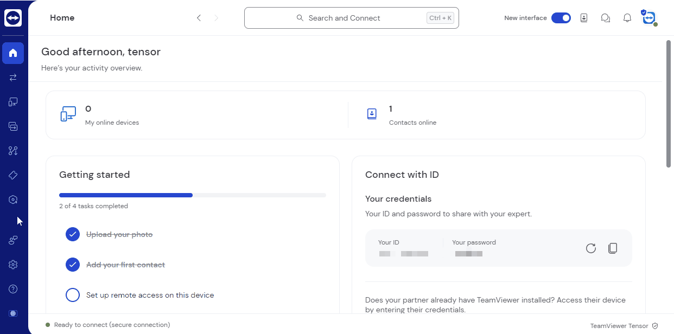
Task: Open the chat conversations icon
Action: (606, 17)
